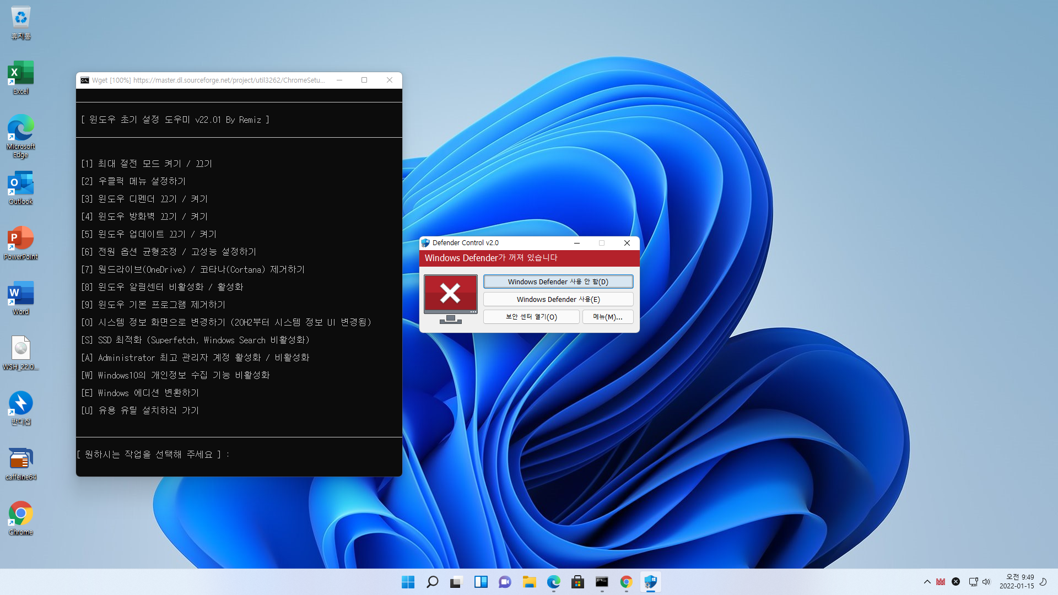This screenshot has width=1058, height=595.
Task: Click the black X tray icon
Action: [x=956, y=582]
